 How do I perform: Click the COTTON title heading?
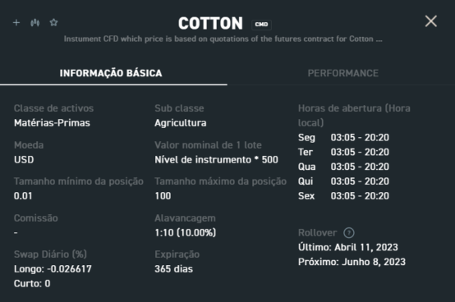(210, 23)
